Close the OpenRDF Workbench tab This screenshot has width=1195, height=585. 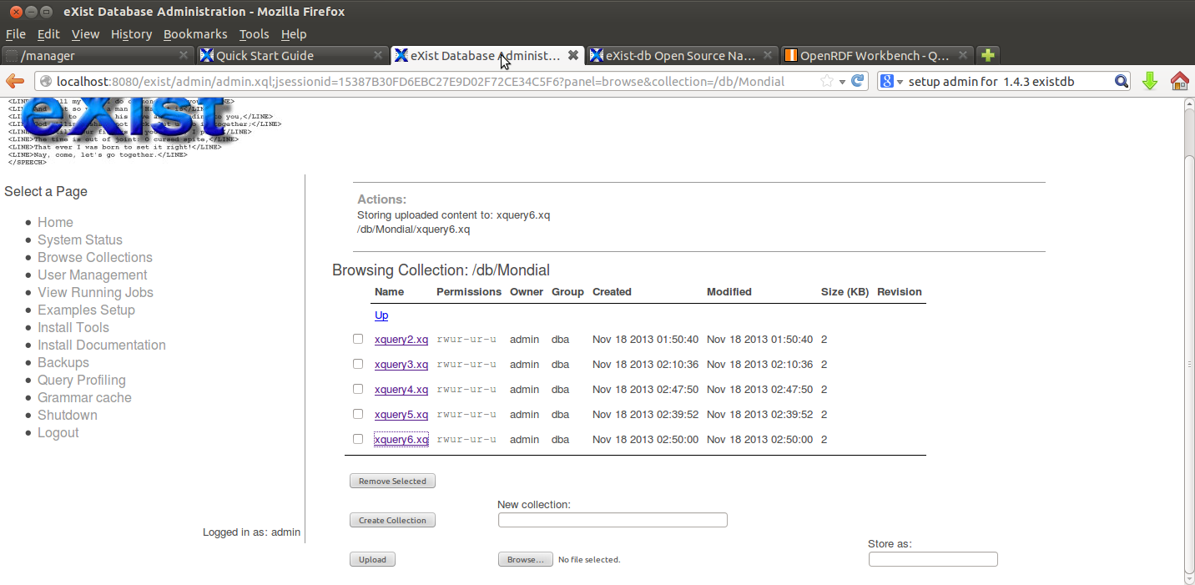(963, 55)
